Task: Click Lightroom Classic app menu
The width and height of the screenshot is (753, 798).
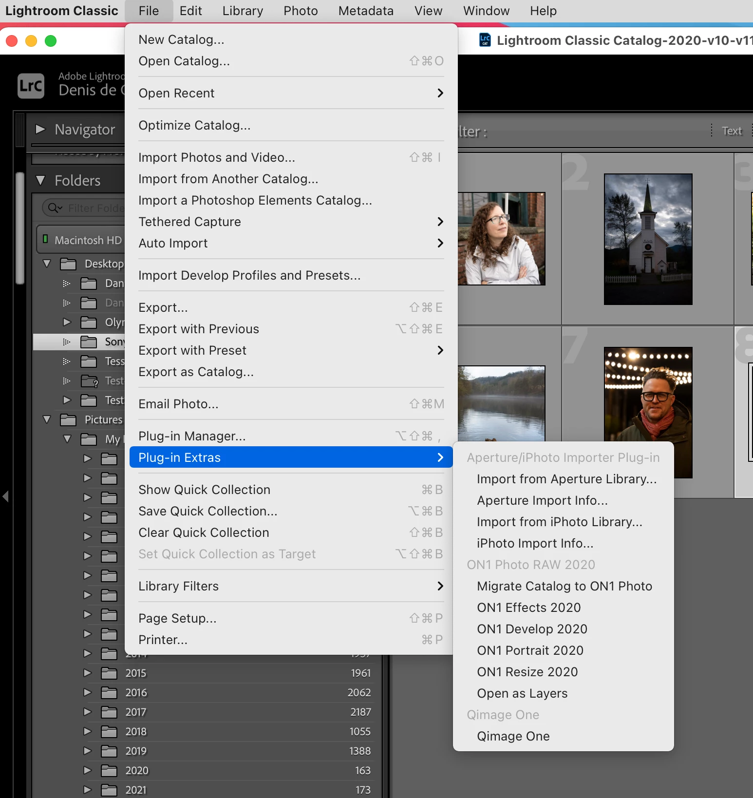Action: [x=62, y=11]
